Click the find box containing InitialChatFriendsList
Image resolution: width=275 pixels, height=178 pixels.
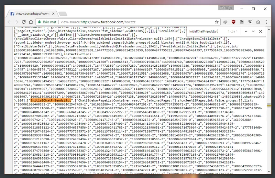click(x=206, y=31)
